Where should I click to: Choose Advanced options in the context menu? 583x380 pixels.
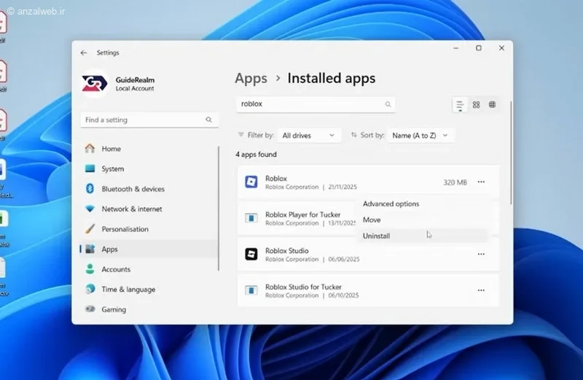(423, 204)
